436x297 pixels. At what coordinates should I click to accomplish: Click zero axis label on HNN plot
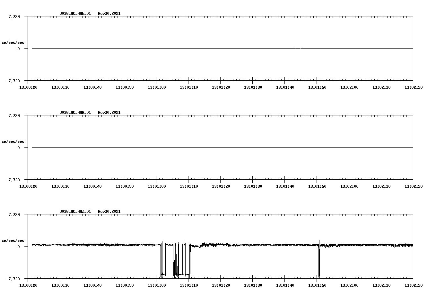click(19, 148)
